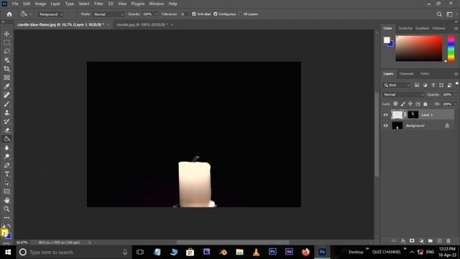Open the layer Opacity dropdown arrow
The width and height of the screenshot is (460, 259).
coord(456,94)
